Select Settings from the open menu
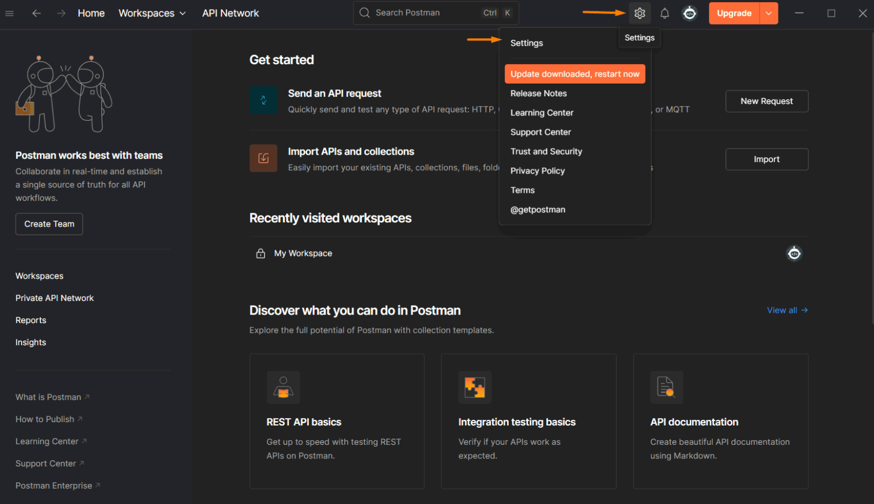 pyautogui.click(x=526, y=43)
